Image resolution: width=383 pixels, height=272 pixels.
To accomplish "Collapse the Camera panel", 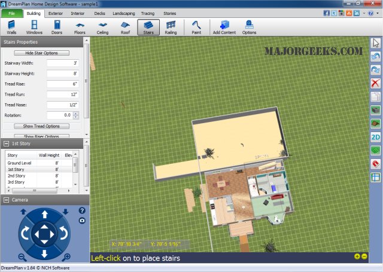I will [x=7, y=200].
